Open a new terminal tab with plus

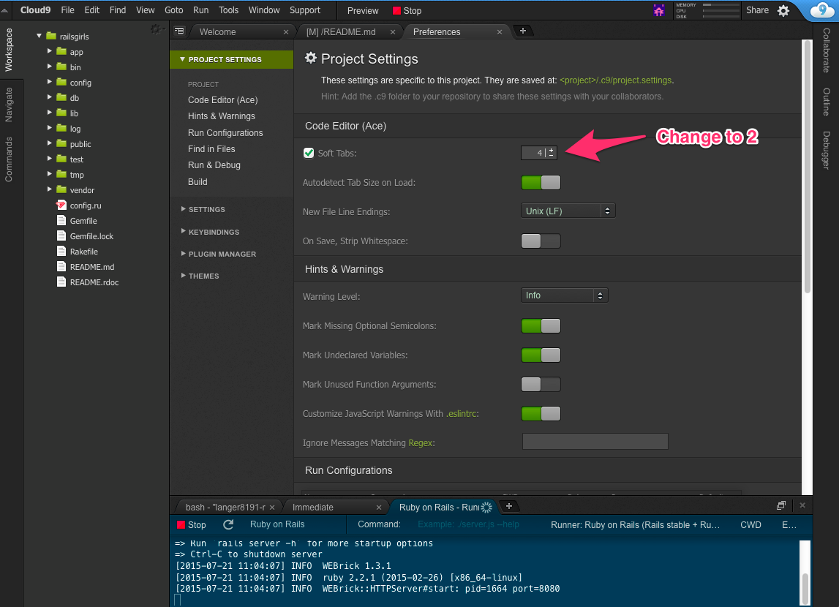pyautogui.click(x=509, y=506)
